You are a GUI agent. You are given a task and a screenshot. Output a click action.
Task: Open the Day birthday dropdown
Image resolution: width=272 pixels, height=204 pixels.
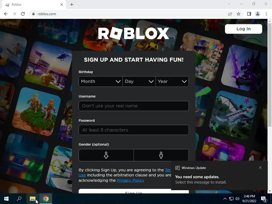[139, 82]
